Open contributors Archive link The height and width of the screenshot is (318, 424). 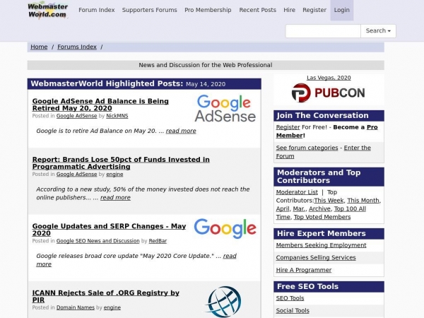coord(319,209)
